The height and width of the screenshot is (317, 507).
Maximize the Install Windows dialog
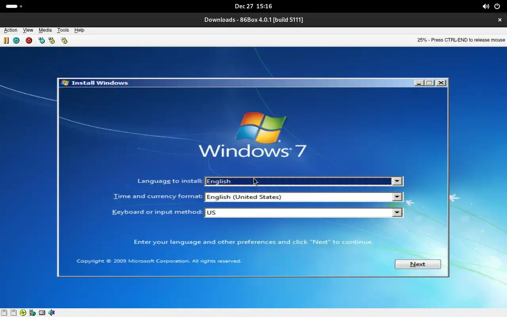coord(429,83)
